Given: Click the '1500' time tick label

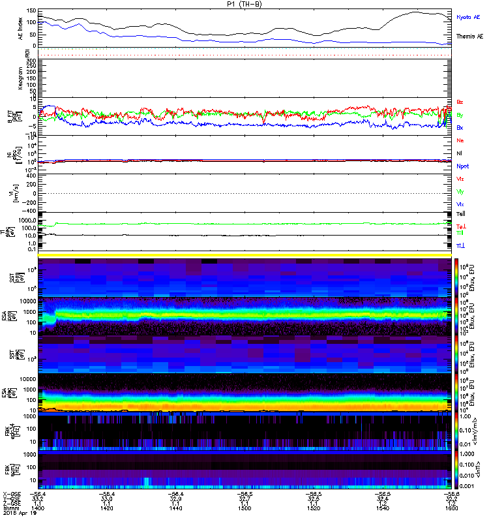Looking at the screenshot, I should tap(244, 508).
